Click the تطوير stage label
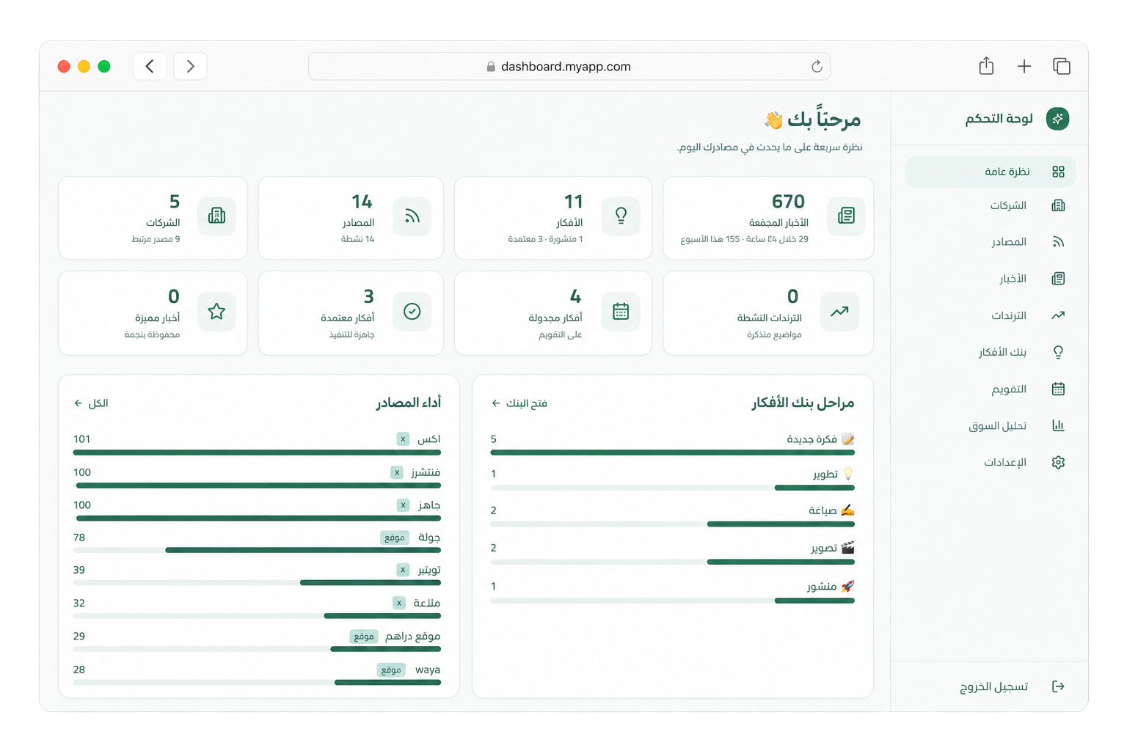This screenshot has height=751, width=1127. pyautogui.click(x=825, y=475)
